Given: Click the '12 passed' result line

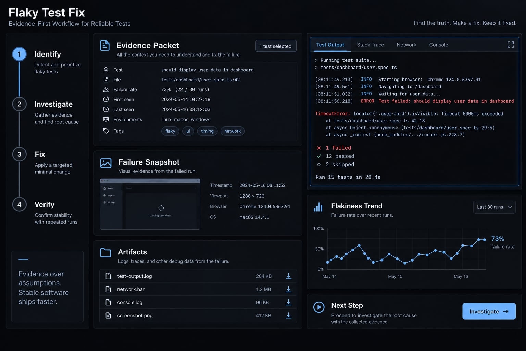Looking at the screenshot, I should click(336, 156).
